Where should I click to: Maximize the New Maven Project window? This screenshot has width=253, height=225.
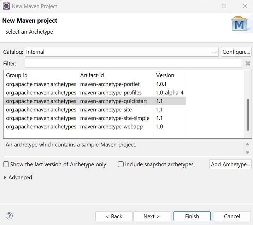pos(224,6)
